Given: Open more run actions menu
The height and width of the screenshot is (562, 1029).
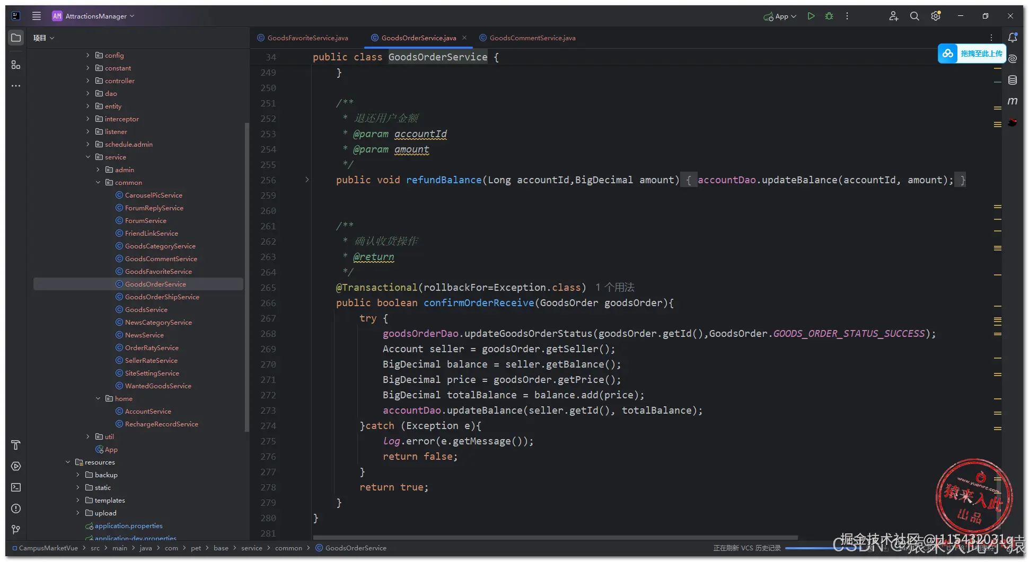Looking at the screenshot, I should click(847, 16).
